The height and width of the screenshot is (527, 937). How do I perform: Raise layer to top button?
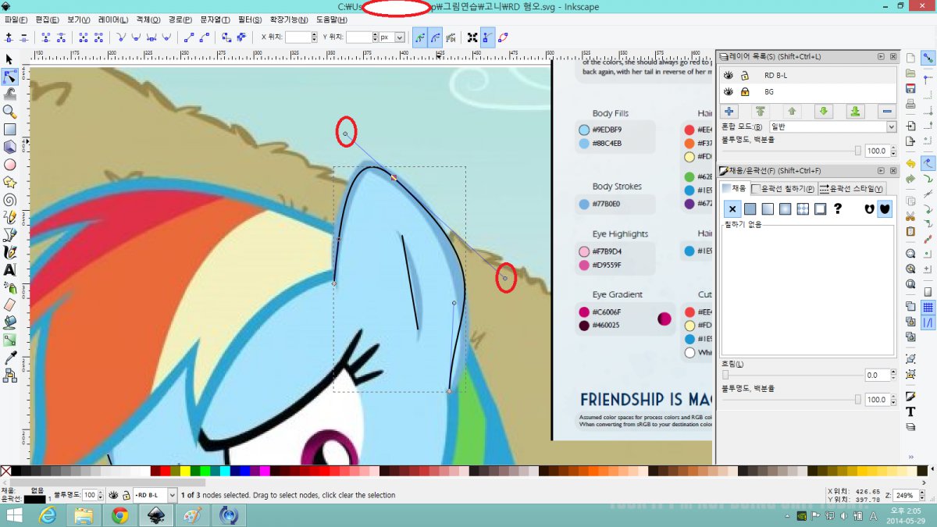click(761, 112)
